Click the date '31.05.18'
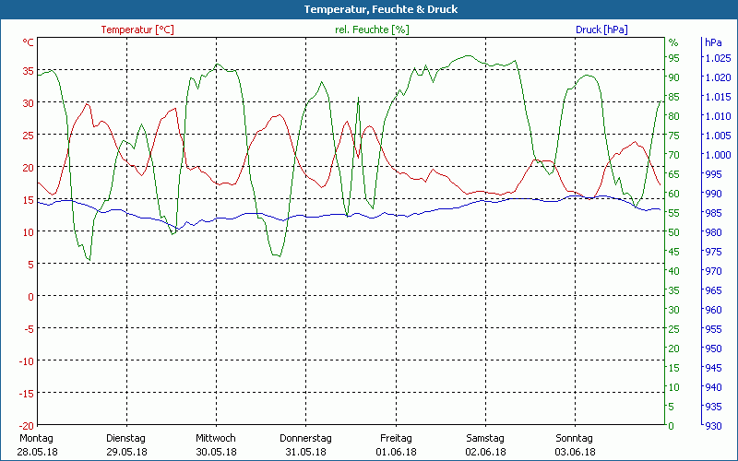 coord(305,452)
